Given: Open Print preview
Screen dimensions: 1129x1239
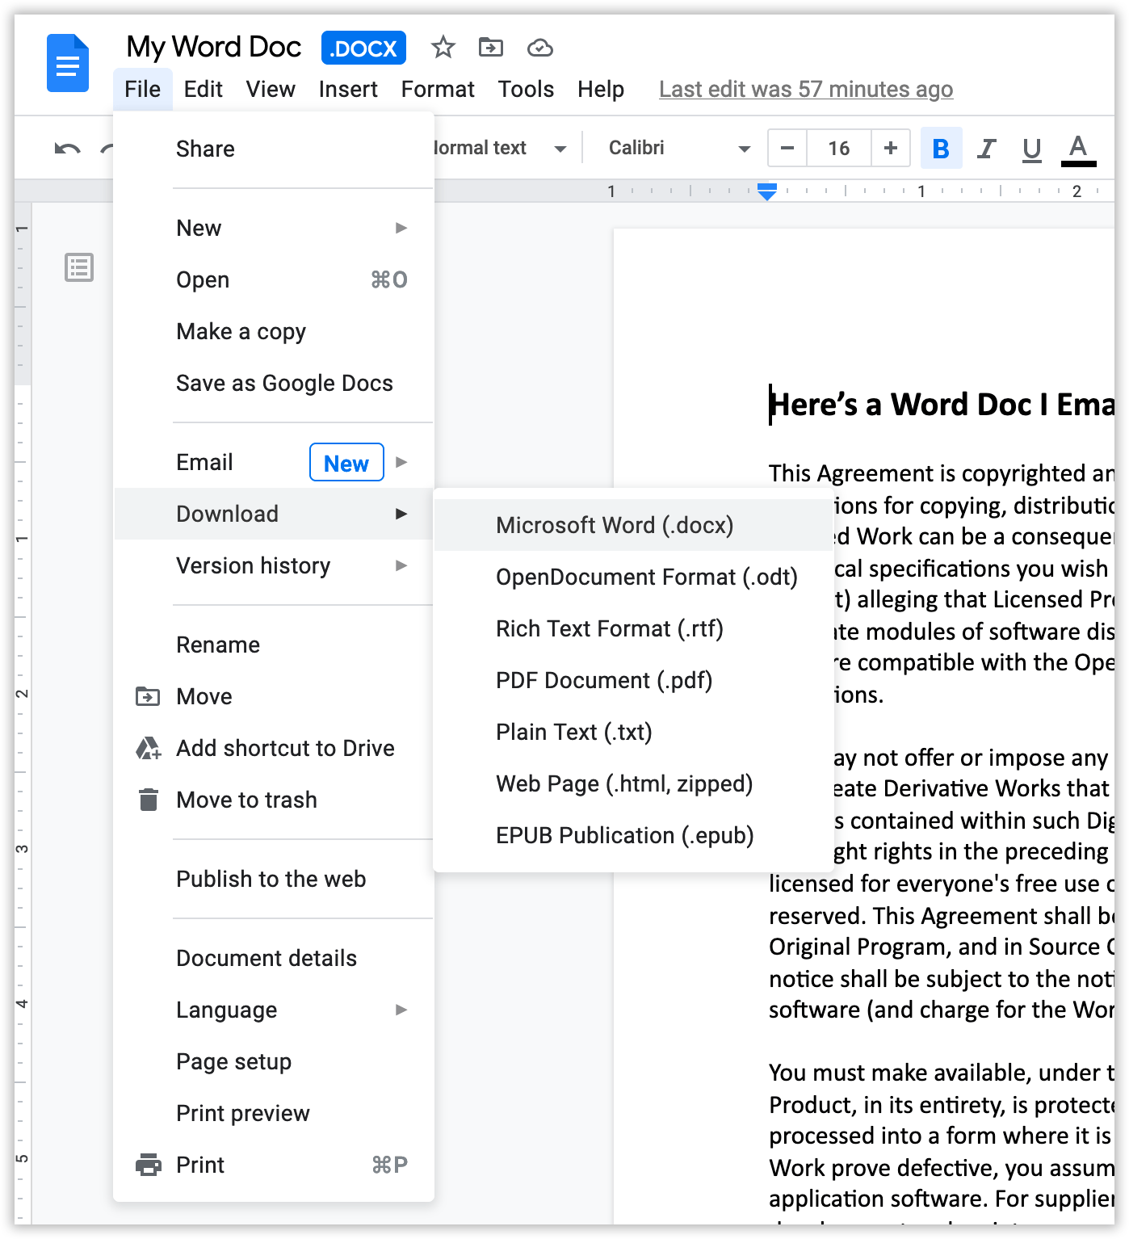Looking at the screenshot, I should pos(274,1113).
